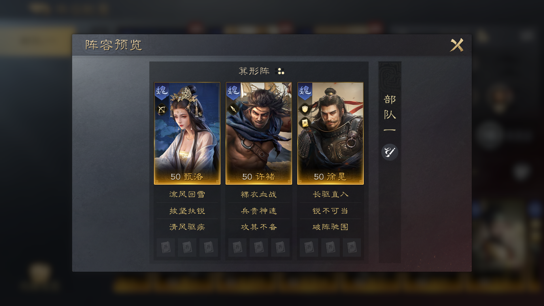544x306 pixels.
Task: Select the 兵贵神速 skill entry
Action: (259, 211)
